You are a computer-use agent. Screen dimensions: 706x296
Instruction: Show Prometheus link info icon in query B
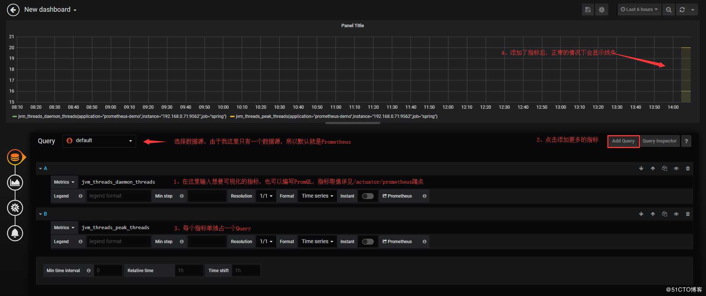[425, 242]
